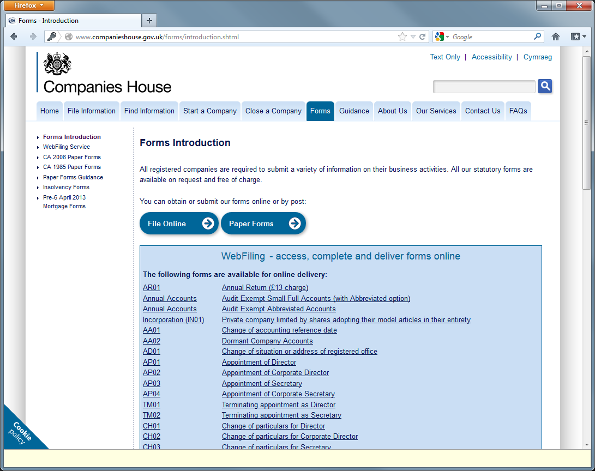Open URL history dropdown arrow
The height and width of the screenshot is (471, 595).
pyautogui.click(x=413, y=37)
